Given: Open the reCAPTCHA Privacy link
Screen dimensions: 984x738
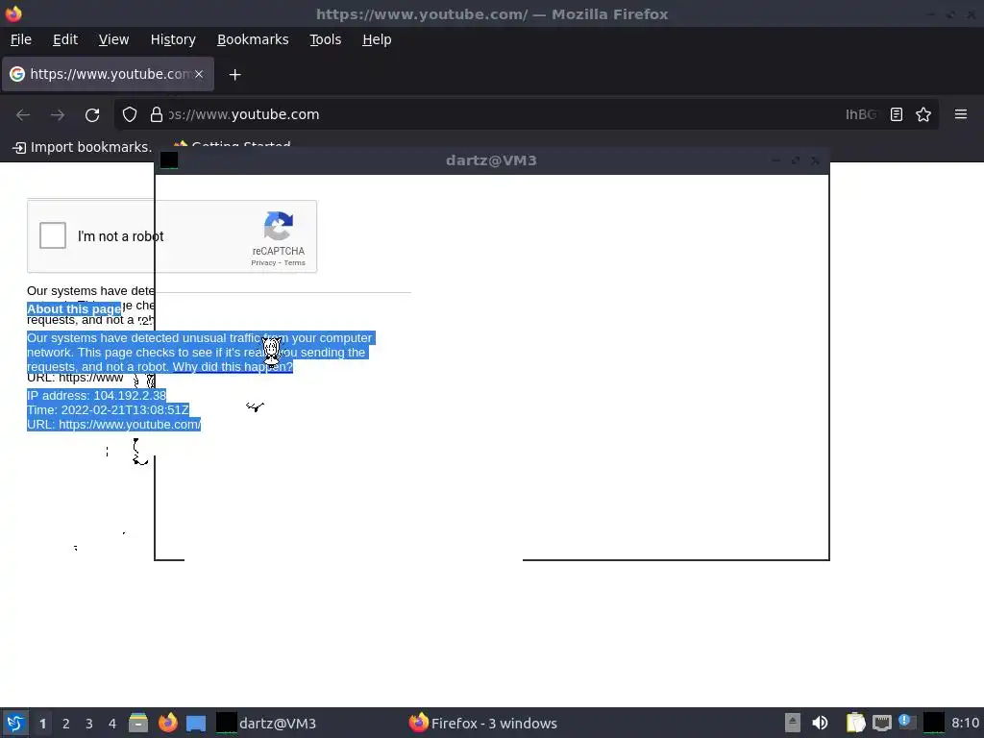Looking at the screenshot, I should coord(263,263).
